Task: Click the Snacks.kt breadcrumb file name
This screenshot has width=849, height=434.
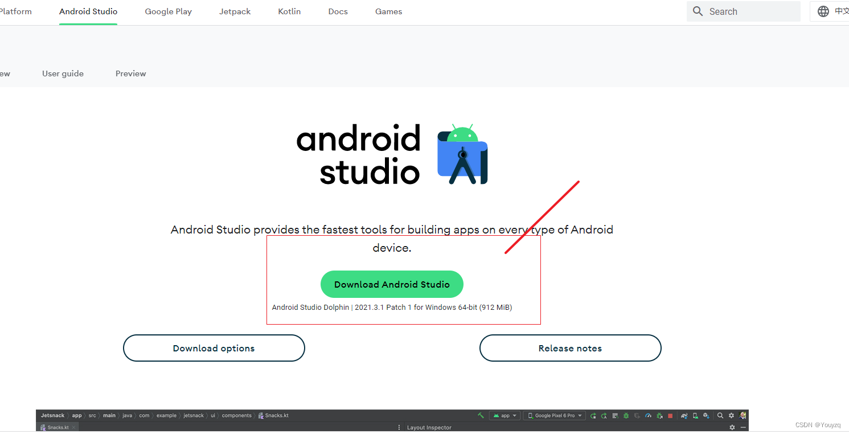Action: [x=277, y=416]
